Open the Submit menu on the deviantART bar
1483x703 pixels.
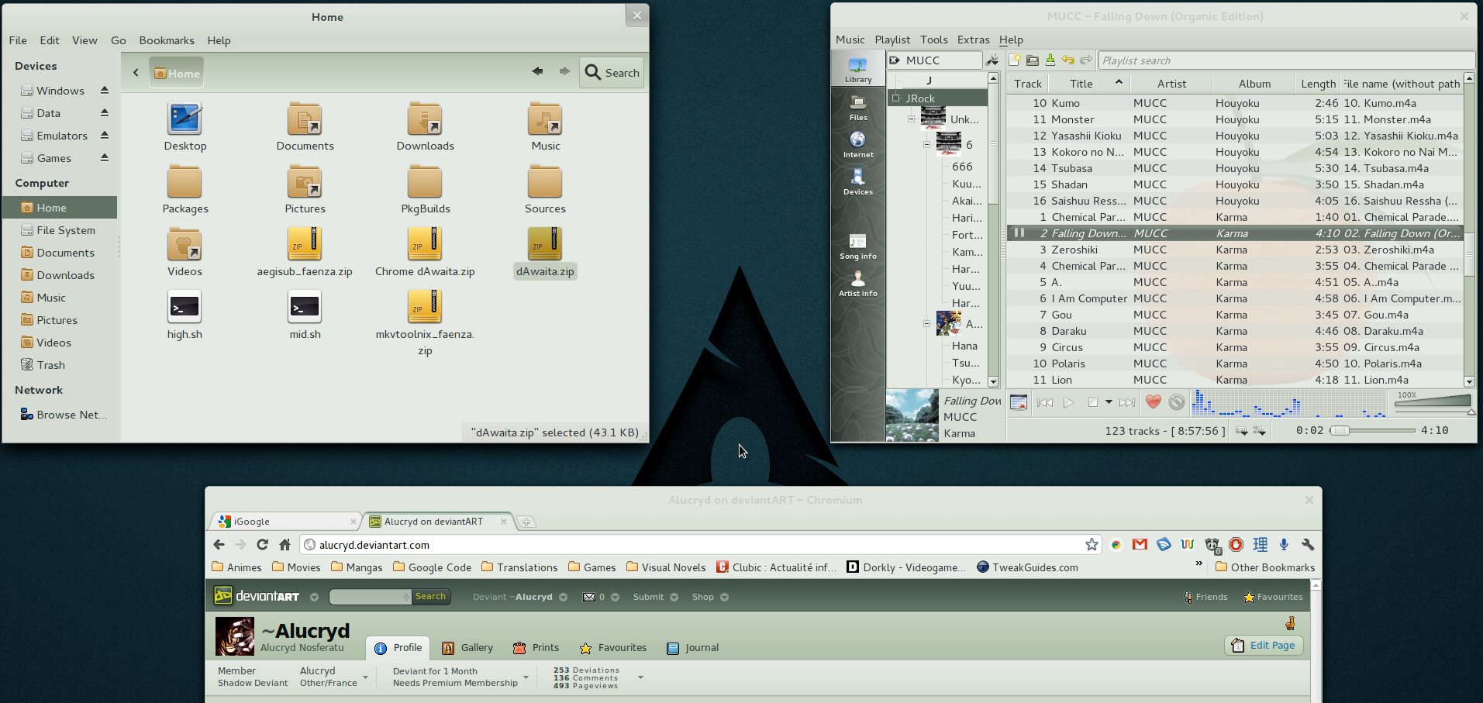click(655, 597)
